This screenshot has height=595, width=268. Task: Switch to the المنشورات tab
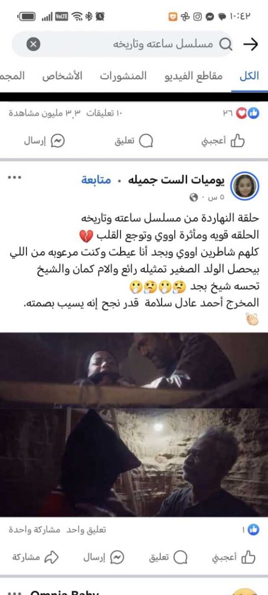tap(124, 76)
